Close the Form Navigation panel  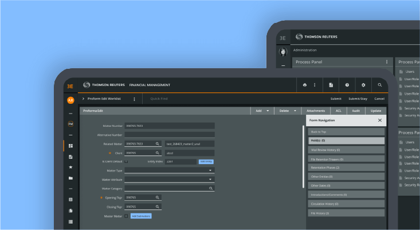[380, 120]
